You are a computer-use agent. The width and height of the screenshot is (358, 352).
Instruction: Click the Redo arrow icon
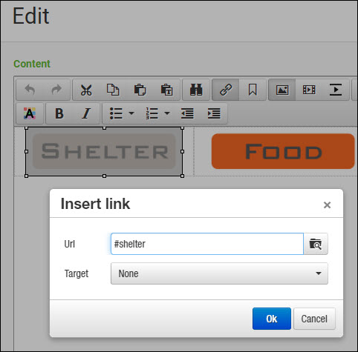pos(56,90)
